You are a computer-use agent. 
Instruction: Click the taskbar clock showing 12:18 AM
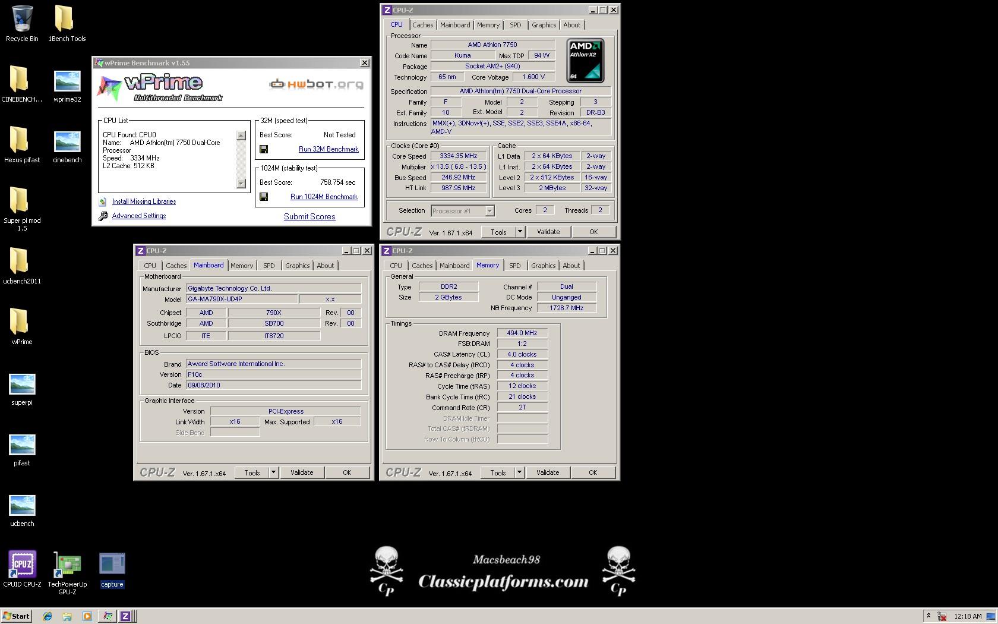[x=967, y=616]
